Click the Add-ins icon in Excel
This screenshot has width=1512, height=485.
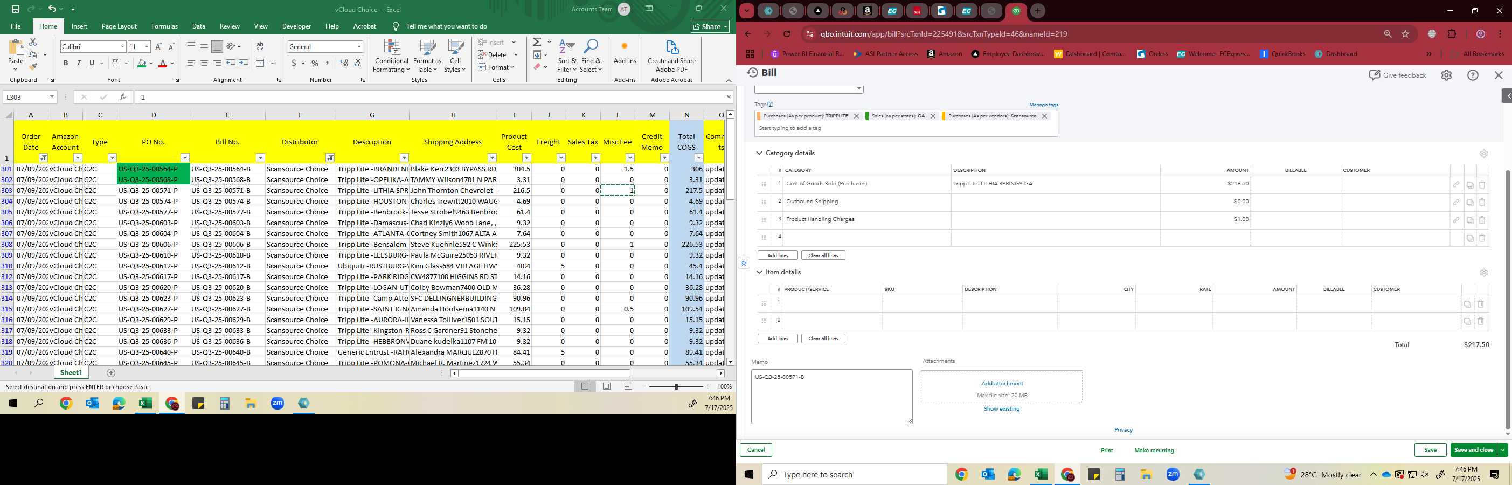(x=625, y=52)
